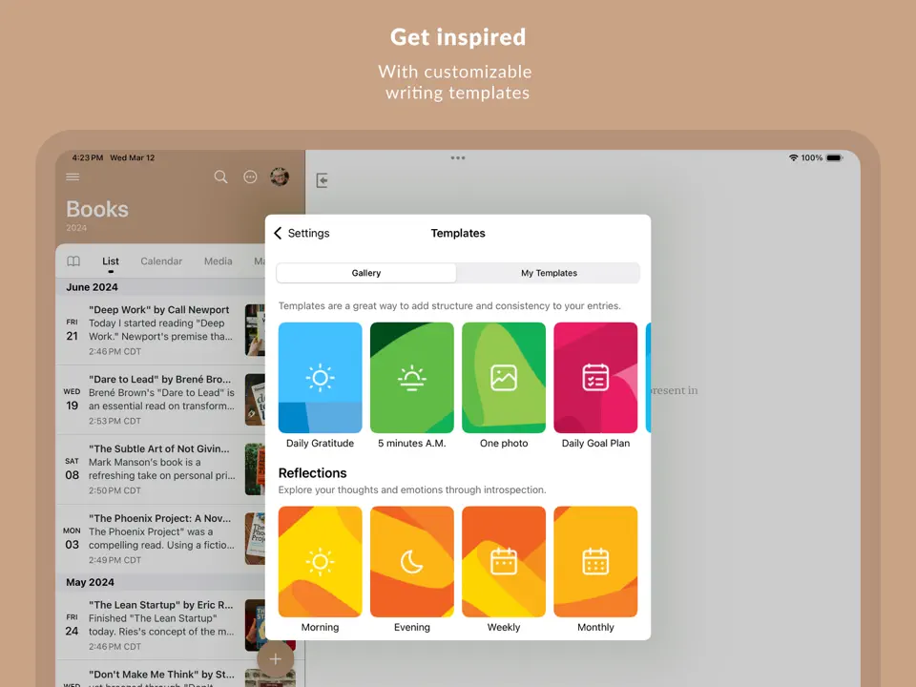This screenshot has width=916, height=687.
Task: Select the book view icon tab
Action: point(73,261)
